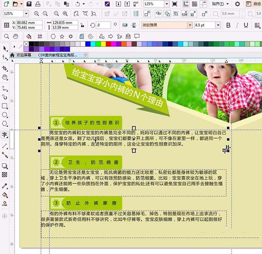Toggle Italic text formatting

coord(237,25)
